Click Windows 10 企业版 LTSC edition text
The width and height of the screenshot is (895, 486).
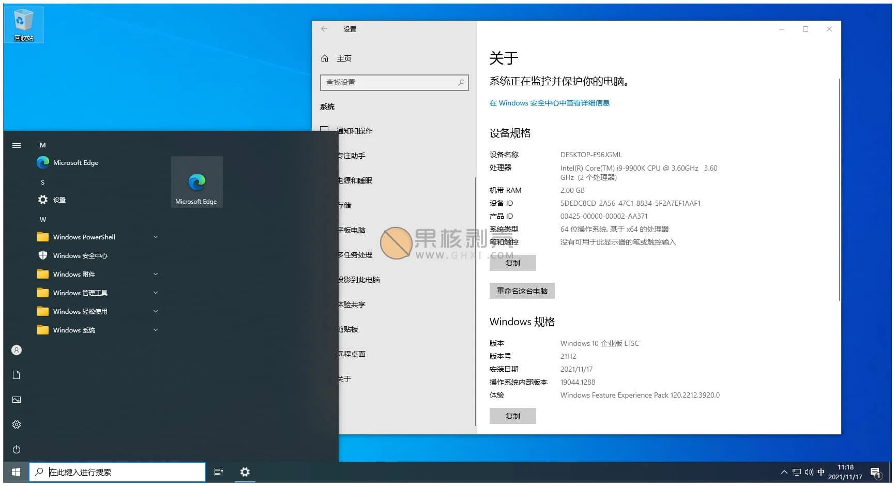599,343
